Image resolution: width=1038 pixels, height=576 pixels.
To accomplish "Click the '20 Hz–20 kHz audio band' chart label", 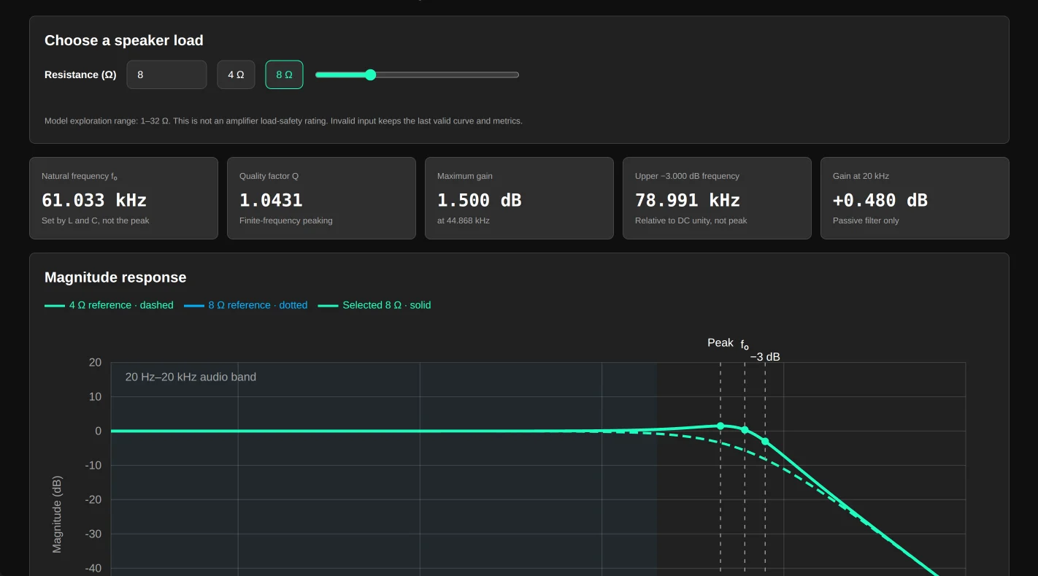I will coord(191,377).
